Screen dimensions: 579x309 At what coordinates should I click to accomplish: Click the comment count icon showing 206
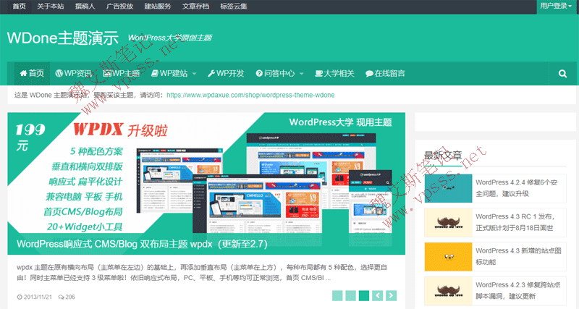tap(62, 297)
